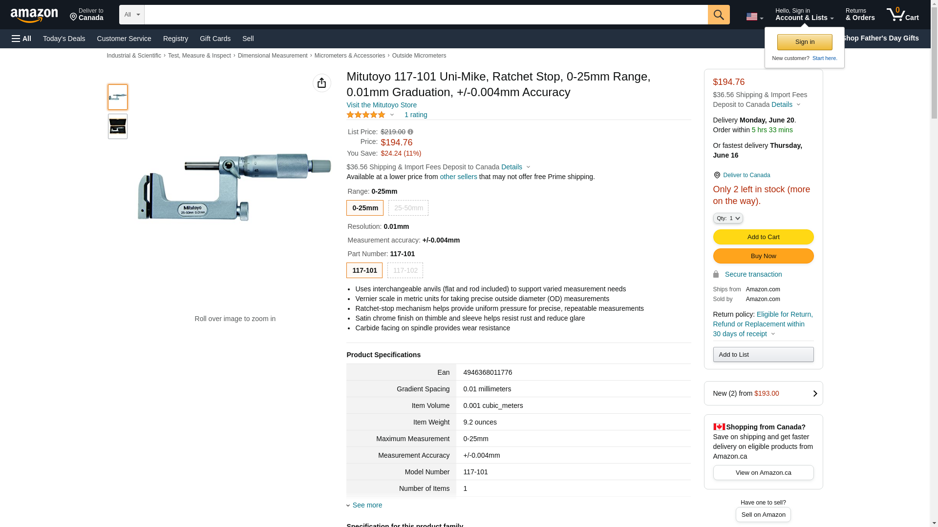This screenshot has width=938, height=527.
Task: Go to Gift Cards menu item
Action: tap(215, 39)
